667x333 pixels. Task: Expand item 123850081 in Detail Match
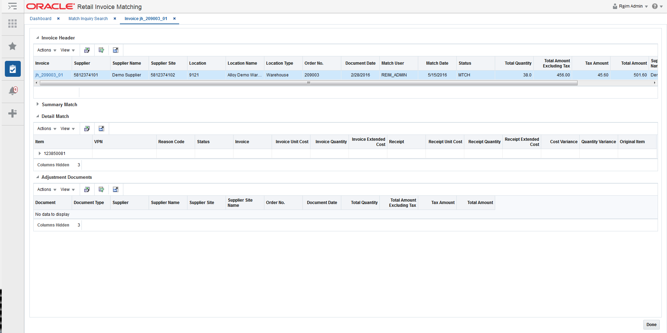pyautogui.click(x=39, y=153)
